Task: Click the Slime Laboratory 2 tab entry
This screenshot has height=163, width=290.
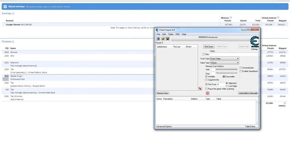Action: tap(29, 72)
